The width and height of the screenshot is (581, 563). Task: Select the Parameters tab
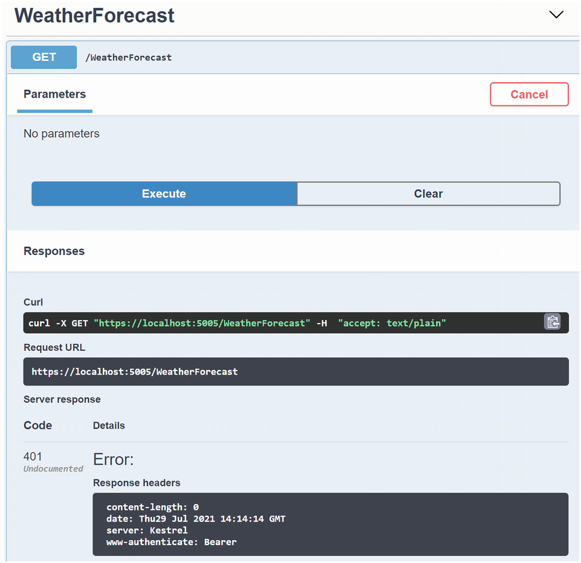(x=55, y=94)
